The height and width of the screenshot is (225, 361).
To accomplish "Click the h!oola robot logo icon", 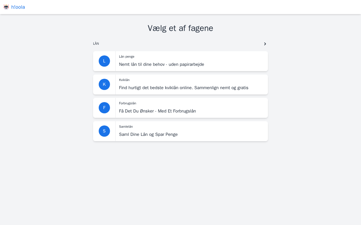I will pos(6,7).
